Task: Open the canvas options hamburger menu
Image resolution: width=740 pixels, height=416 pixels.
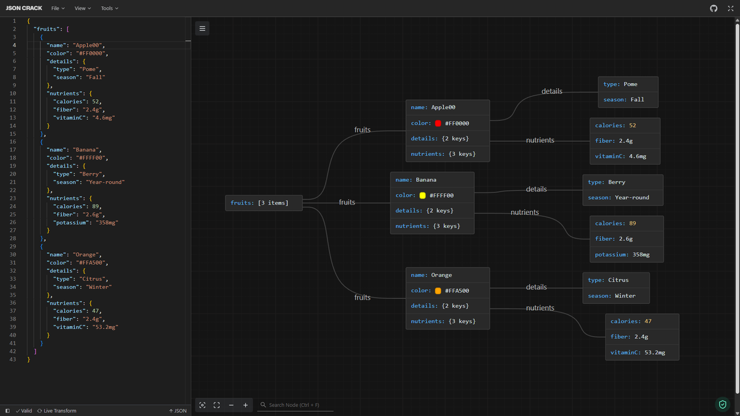Action: pyautogui.click(x=202, y=28)
